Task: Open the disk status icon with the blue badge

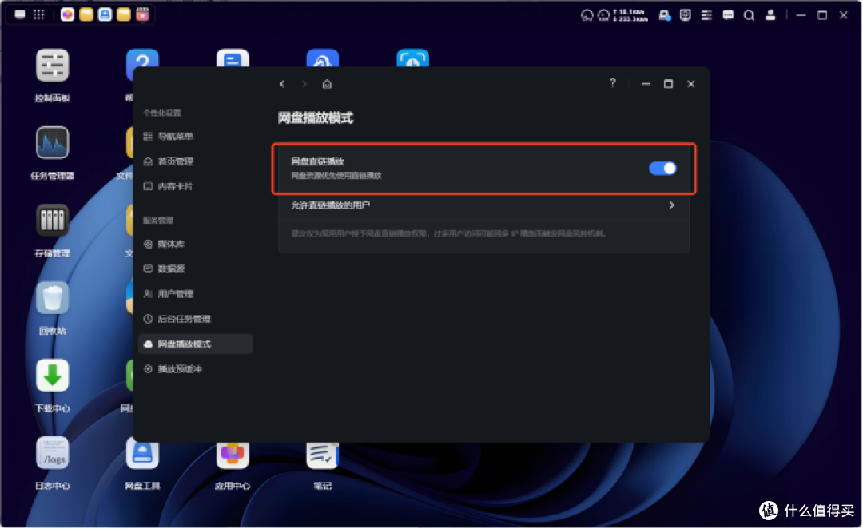Action: tap(665, 15)
